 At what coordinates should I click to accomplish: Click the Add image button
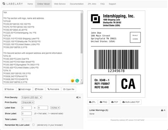(24, 89)
